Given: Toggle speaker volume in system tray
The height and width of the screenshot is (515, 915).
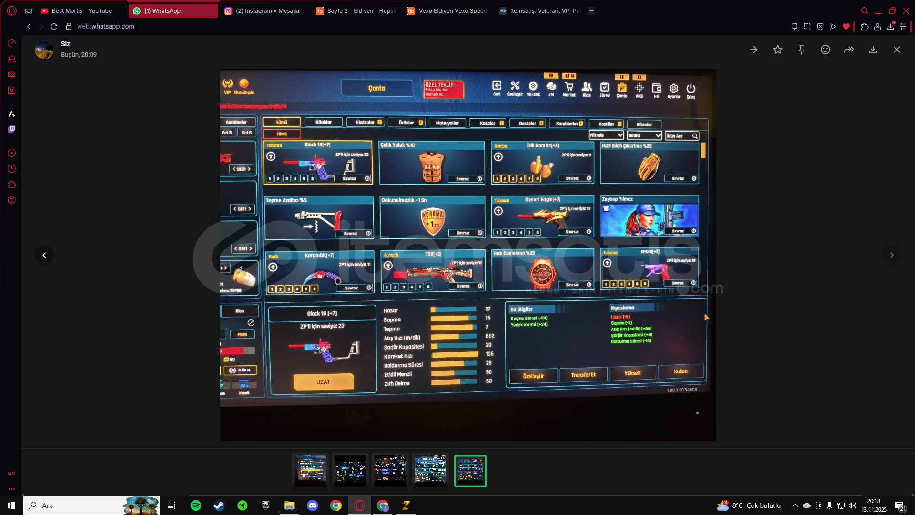Looking at the screenshot, I should click(x=853, y=505).
